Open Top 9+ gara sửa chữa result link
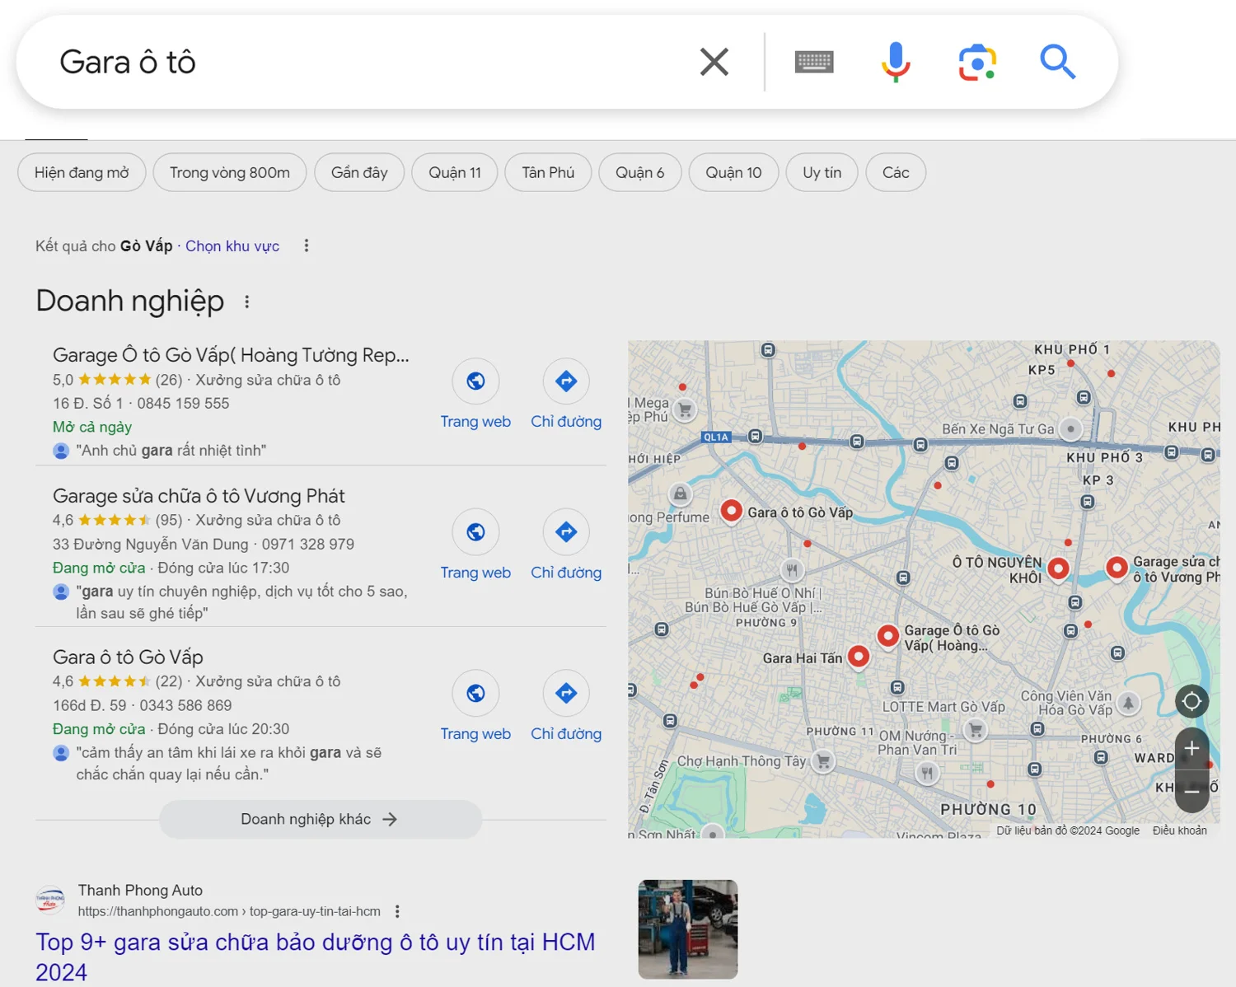 coord(316,957)
